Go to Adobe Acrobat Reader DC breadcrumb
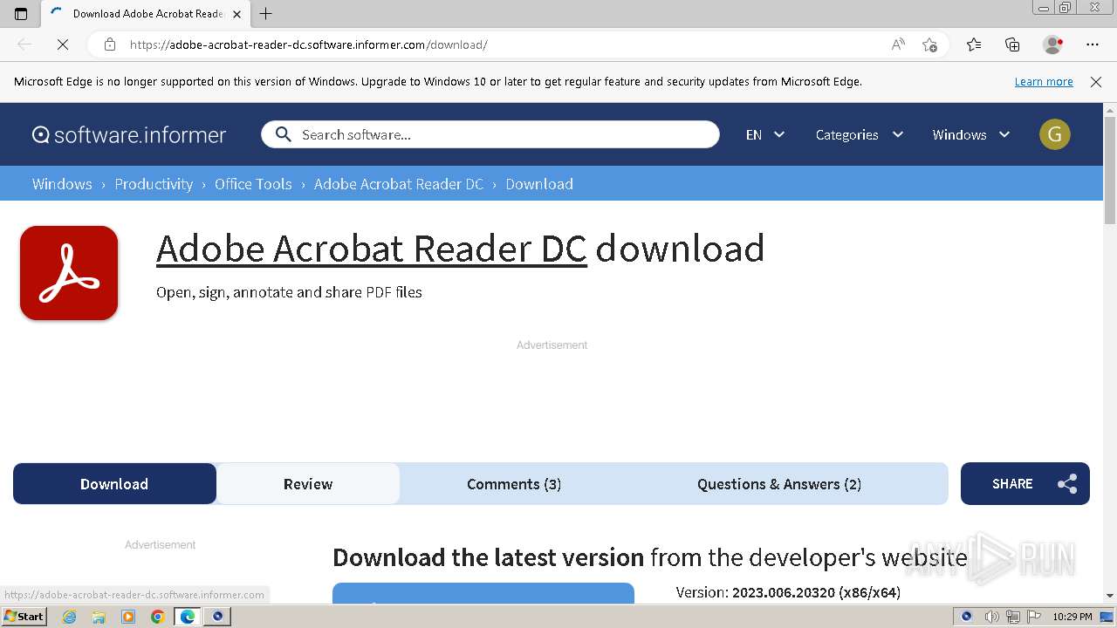The image size is (1117, 628). 399,184
